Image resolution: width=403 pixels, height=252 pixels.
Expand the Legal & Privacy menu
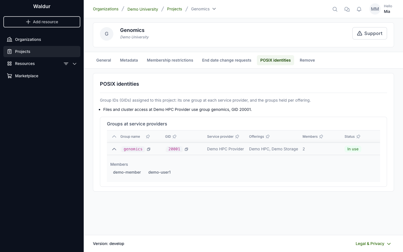point(373,244)
